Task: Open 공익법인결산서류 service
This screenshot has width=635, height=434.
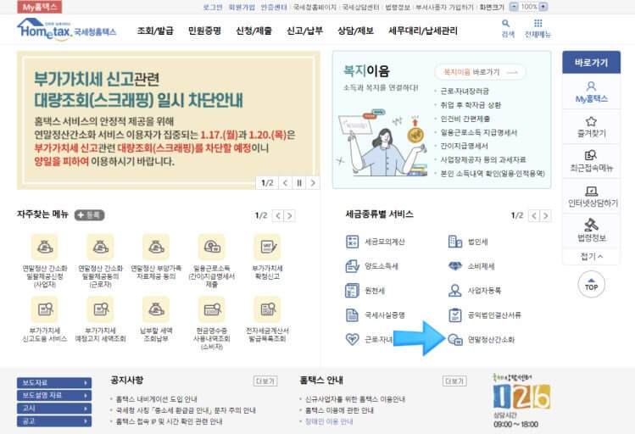Action: pos(485,315)
